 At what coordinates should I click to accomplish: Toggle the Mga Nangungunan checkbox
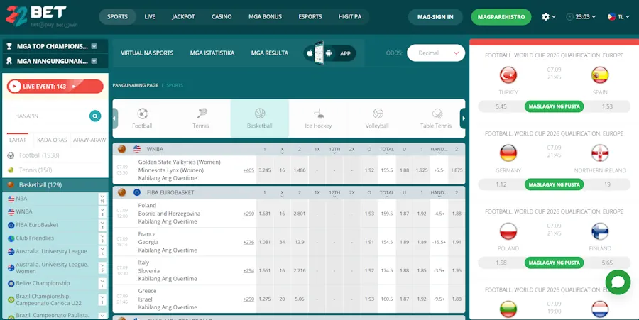[x=94, y=61]
